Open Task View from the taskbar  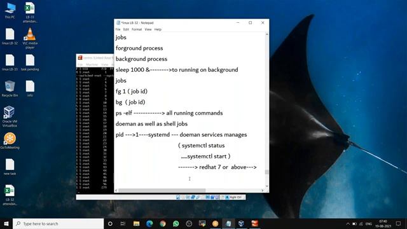coord(123,223)
